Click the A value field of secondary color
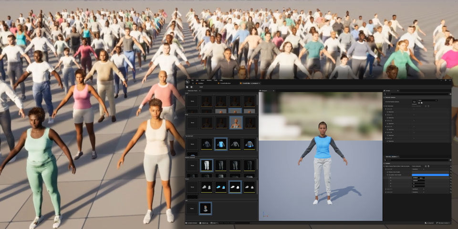This screenshot has width=458, height=229. click(418, 186)
